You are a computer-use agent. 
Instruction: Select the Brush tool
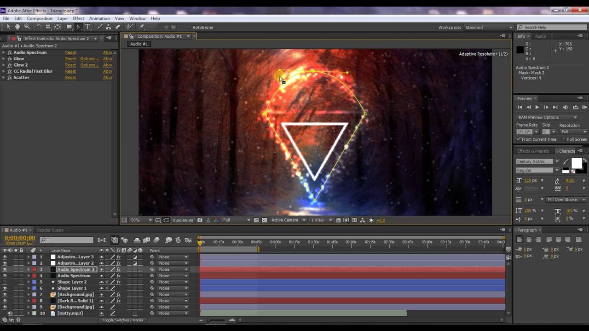pos(99,27)
